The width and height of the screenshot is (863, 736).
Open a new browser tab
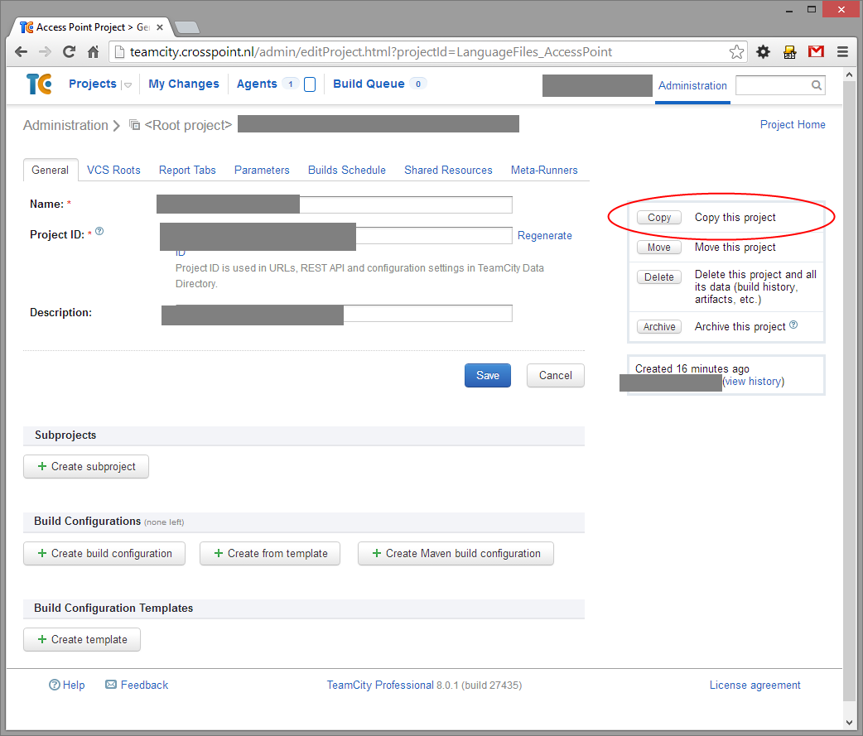pyautogui.click(x=187, y=27)
